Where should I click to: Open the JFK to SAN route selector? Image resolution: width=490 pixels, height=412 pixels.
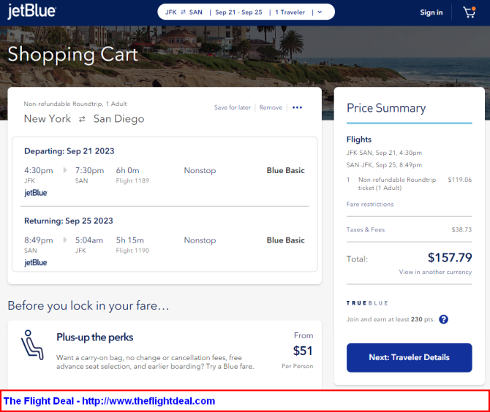184,12
